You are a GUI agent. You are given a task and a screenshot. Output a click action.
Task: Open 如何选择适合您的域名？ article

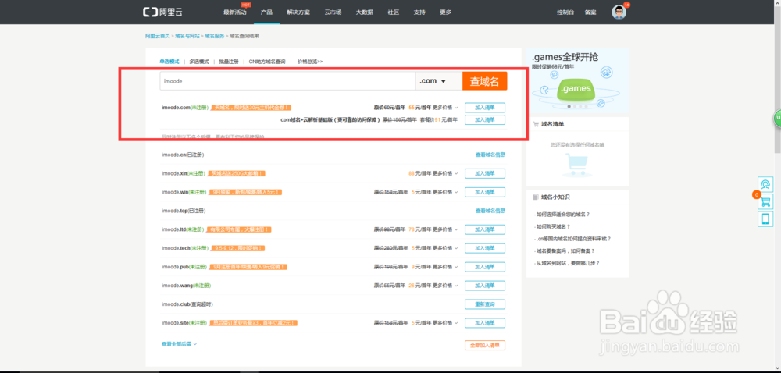(x=562, y=215)
